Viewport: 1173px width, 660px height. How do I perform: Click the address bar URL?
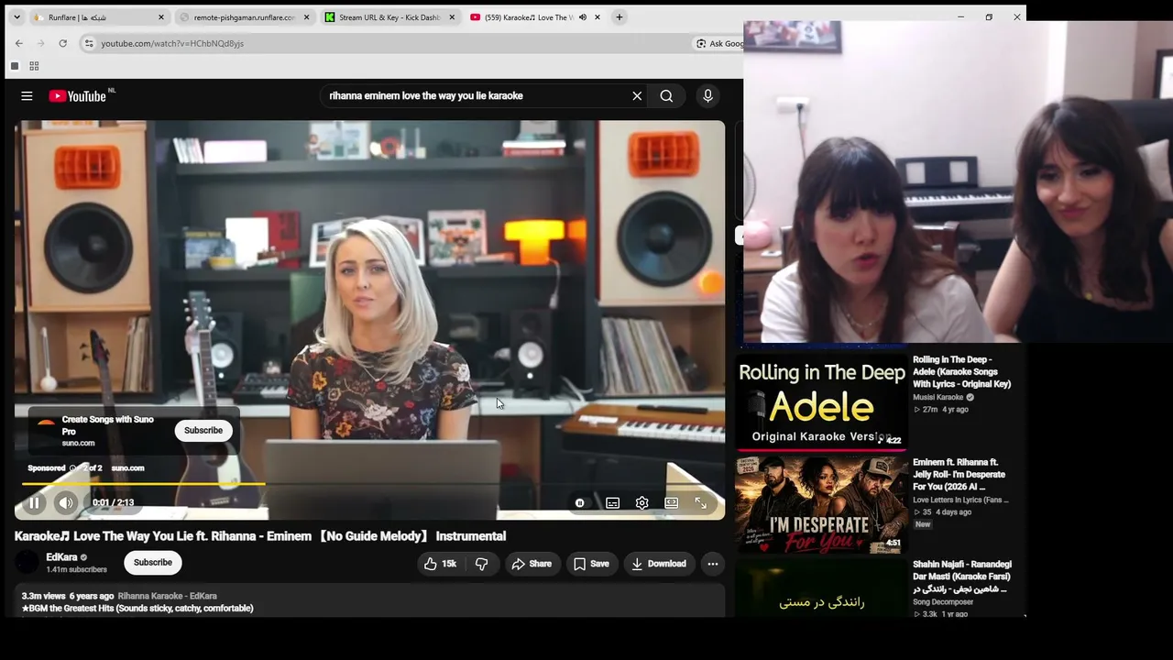tap(172, 43)
